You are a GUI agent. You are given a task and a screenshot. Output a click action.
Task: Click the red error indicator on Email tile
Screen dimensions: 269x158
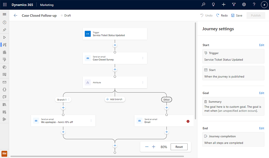[x=188, y=121]
